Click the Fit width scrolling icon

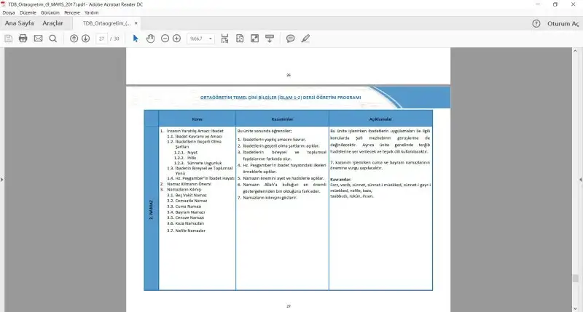coord(224,39)
